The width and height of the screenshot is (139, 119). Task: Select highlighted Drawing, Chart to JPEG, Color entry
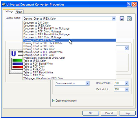69,40
